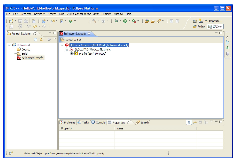This screenshot has height=160, width=234.
Task: Switch to the Console tab
Action: pos(98,123)
